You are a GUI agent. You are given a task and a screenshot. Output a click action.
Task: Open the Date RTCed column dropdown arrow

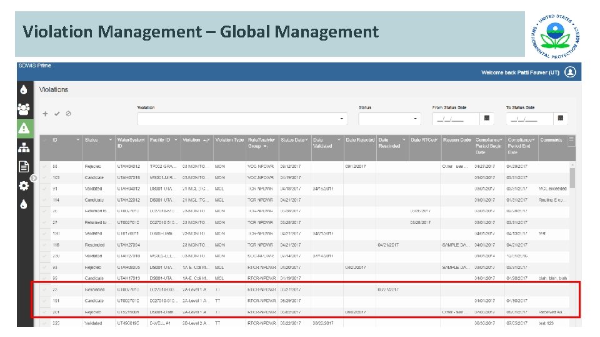click(436, 140)
